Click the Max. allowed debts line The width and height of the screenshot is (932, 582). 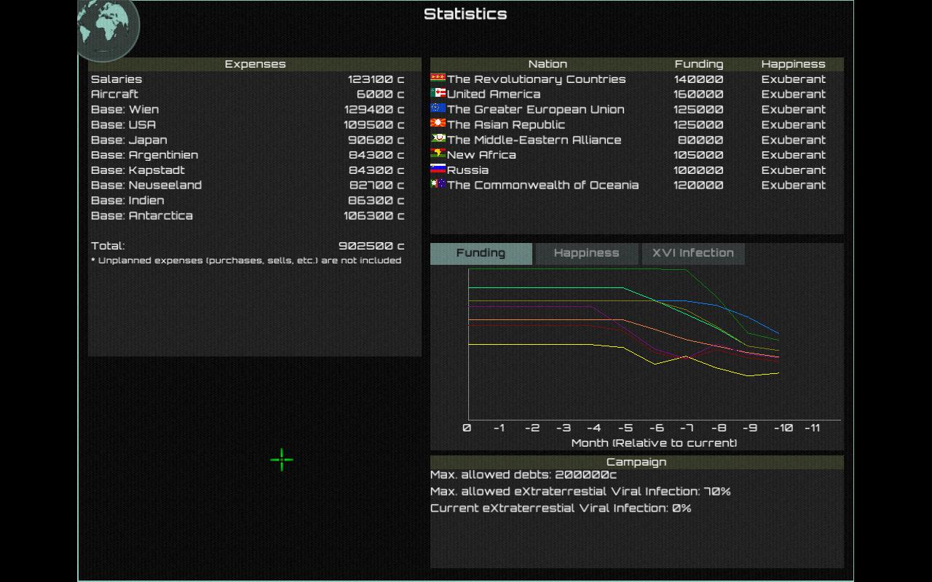click(524, 475)
